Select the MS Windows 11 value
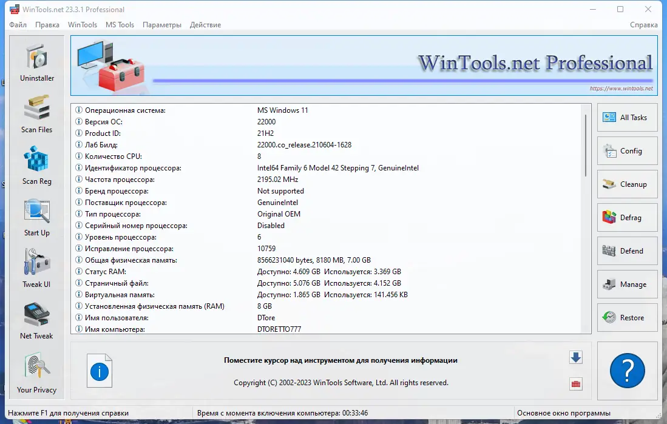The width and height of the screenshot is (667, 424). point(282,110)
